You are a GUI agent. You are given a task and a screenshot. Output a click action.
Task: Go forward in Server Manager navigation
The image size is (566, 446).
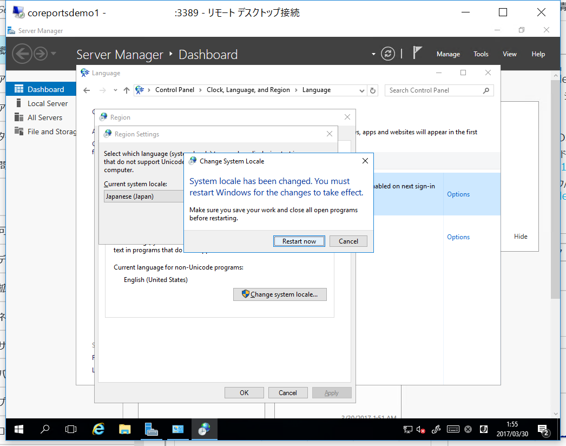coord(41,54)
